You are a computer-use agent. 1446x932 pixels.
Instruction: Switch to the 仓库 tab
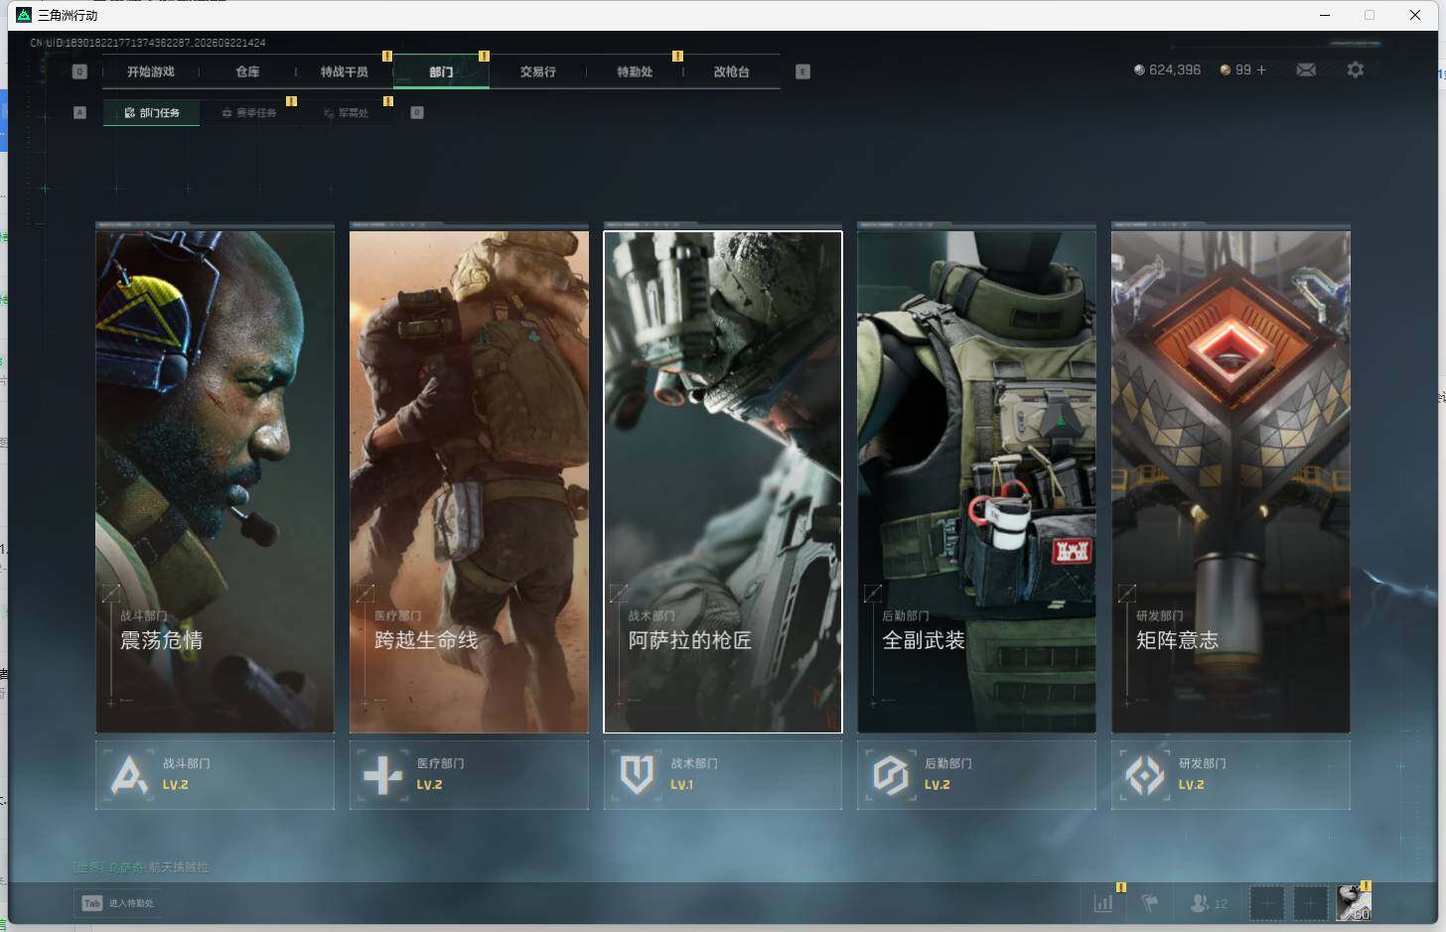point(247,71)
